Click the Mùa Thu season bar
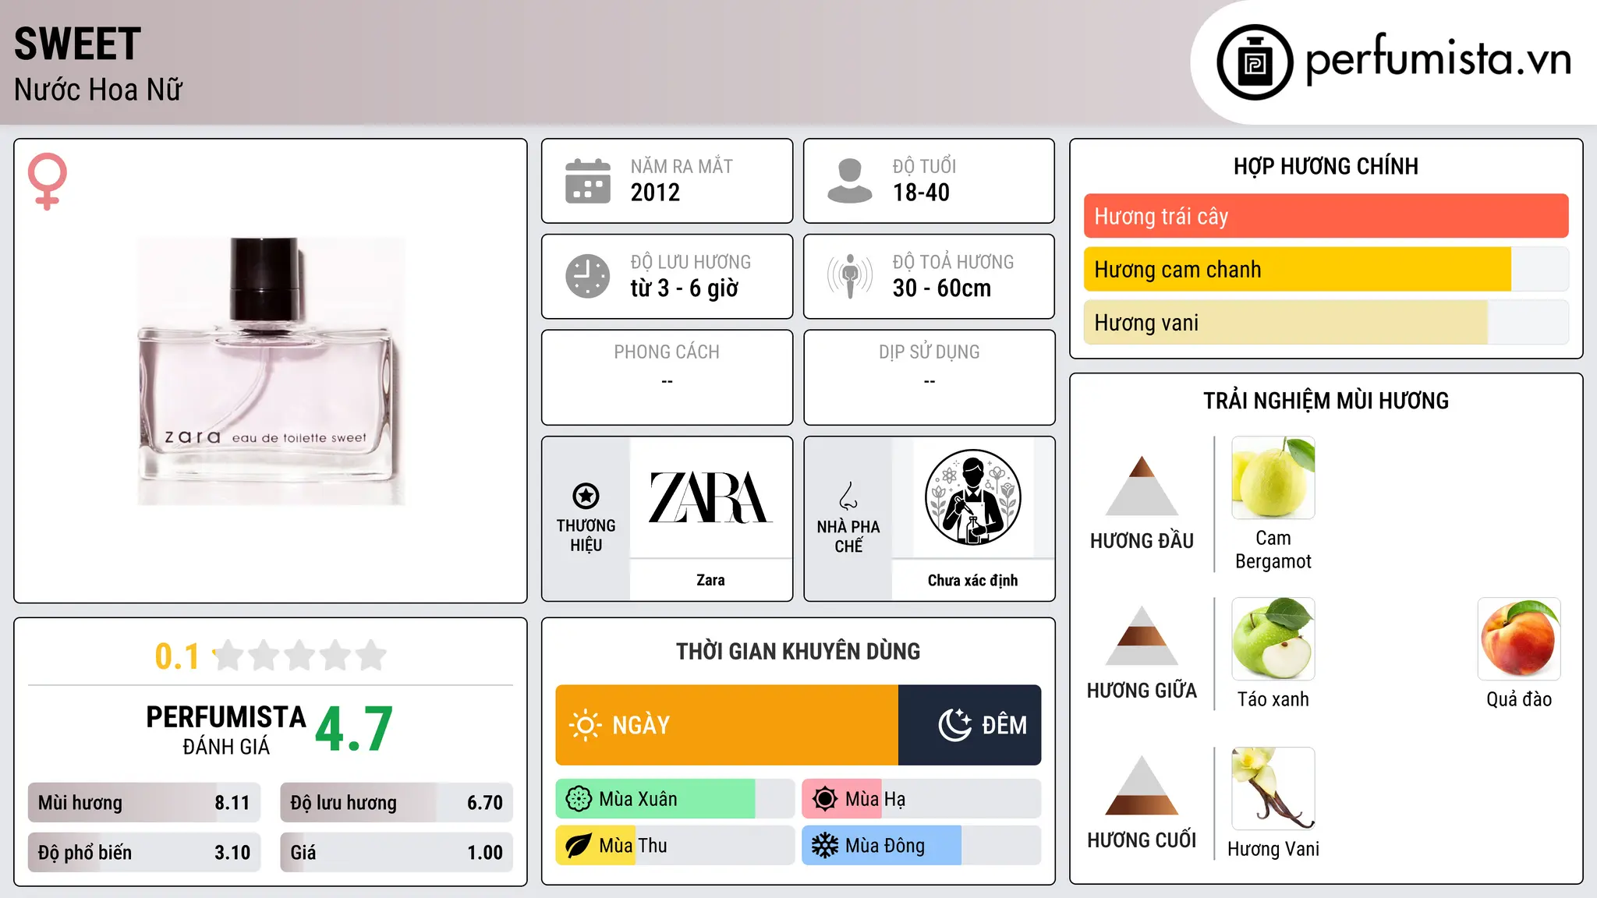Viewport: 1597px width, 898px height. pyautogui.click(x=675, y=846)
